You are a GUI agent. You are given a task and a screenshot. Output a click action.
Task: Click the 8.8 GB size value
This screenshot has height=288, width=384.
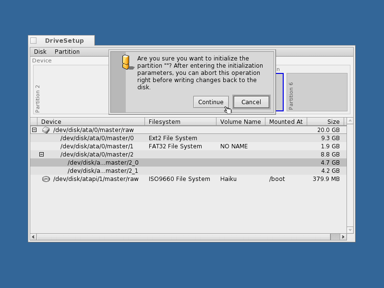click(x=330, y=154)
